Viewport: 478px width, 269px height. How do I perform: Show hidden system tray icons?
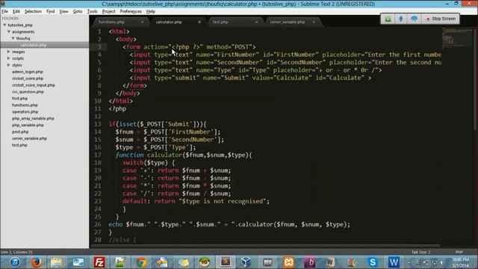click(409, 262)
